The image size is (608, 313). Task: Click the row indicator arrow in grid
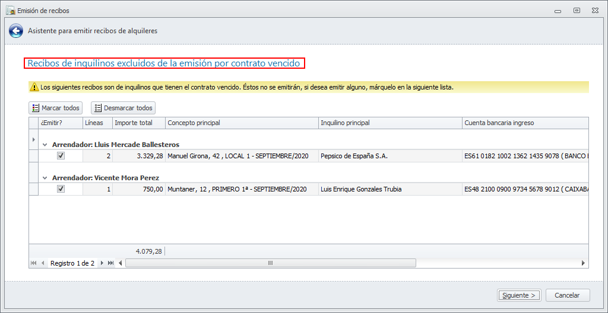tap(33, 140)
